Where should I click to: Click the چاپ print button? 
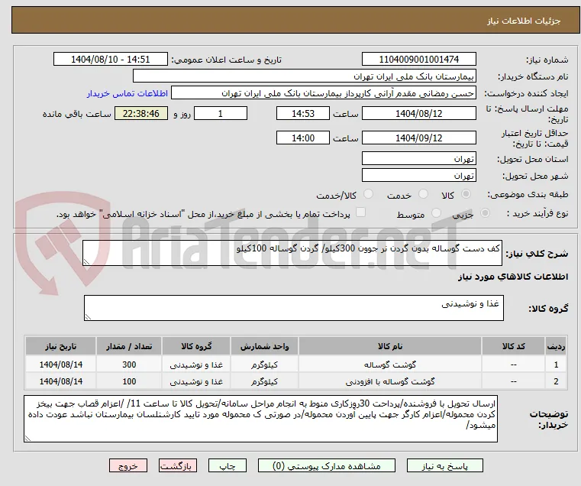pyautogui.click(x=228, y=466)
